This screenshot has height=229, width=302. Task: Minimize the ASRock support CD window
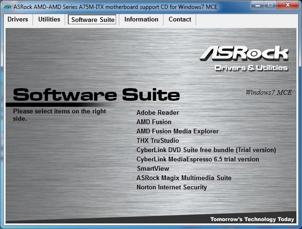coord(258,5)
